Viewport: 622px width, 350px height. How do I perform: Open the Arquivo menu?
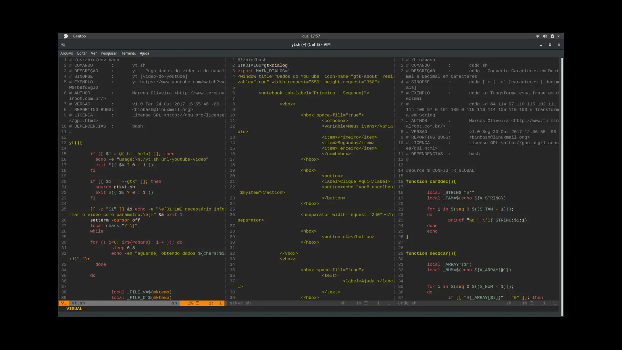67,53
